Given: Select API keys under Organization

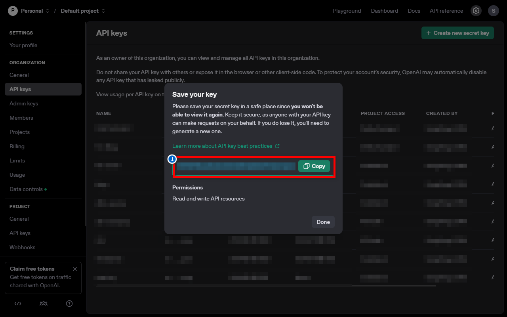Looking at the screenshot, I should pyautogui.click(x=43, y=89).
